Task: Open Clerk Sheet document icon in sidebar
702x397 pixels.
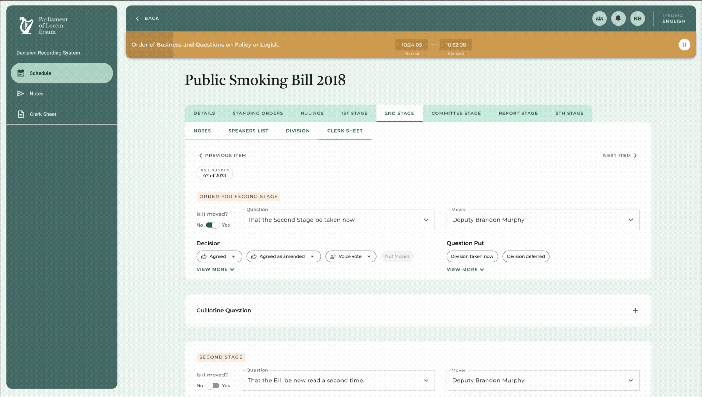Action: (x=21, y=114)
